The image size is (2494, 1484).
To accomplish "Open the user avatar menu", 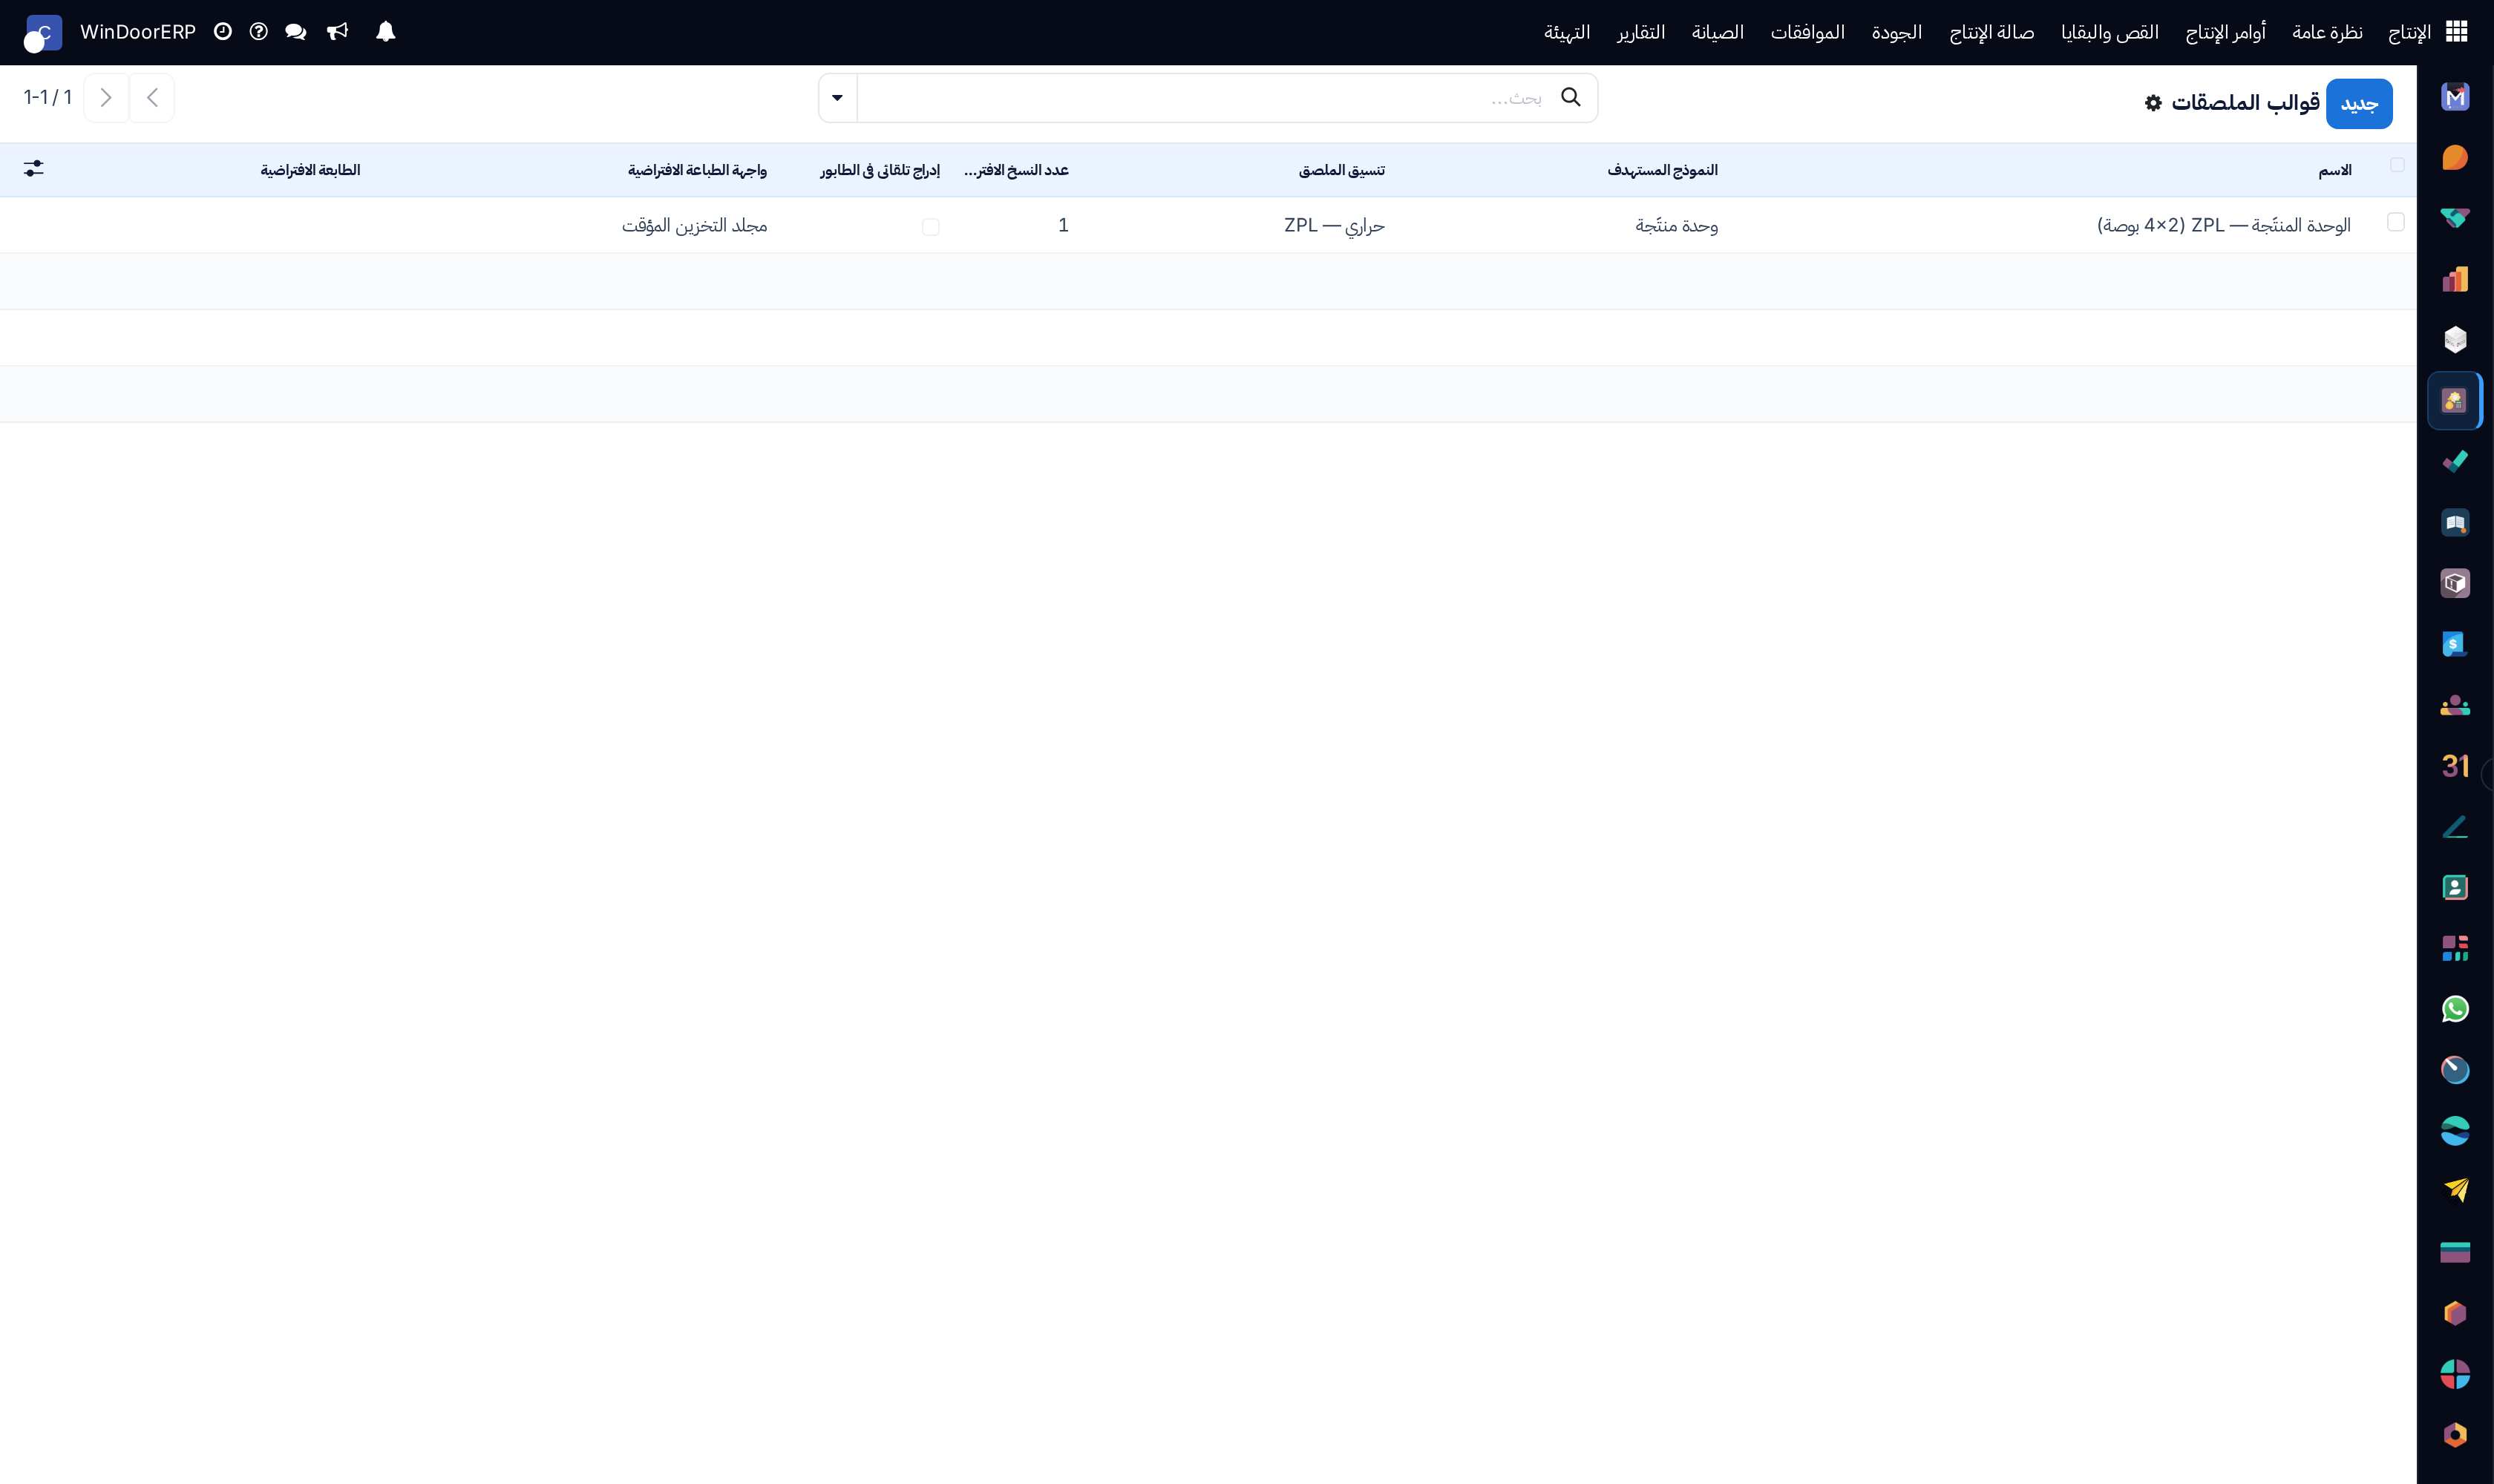I will coord(43,33).
